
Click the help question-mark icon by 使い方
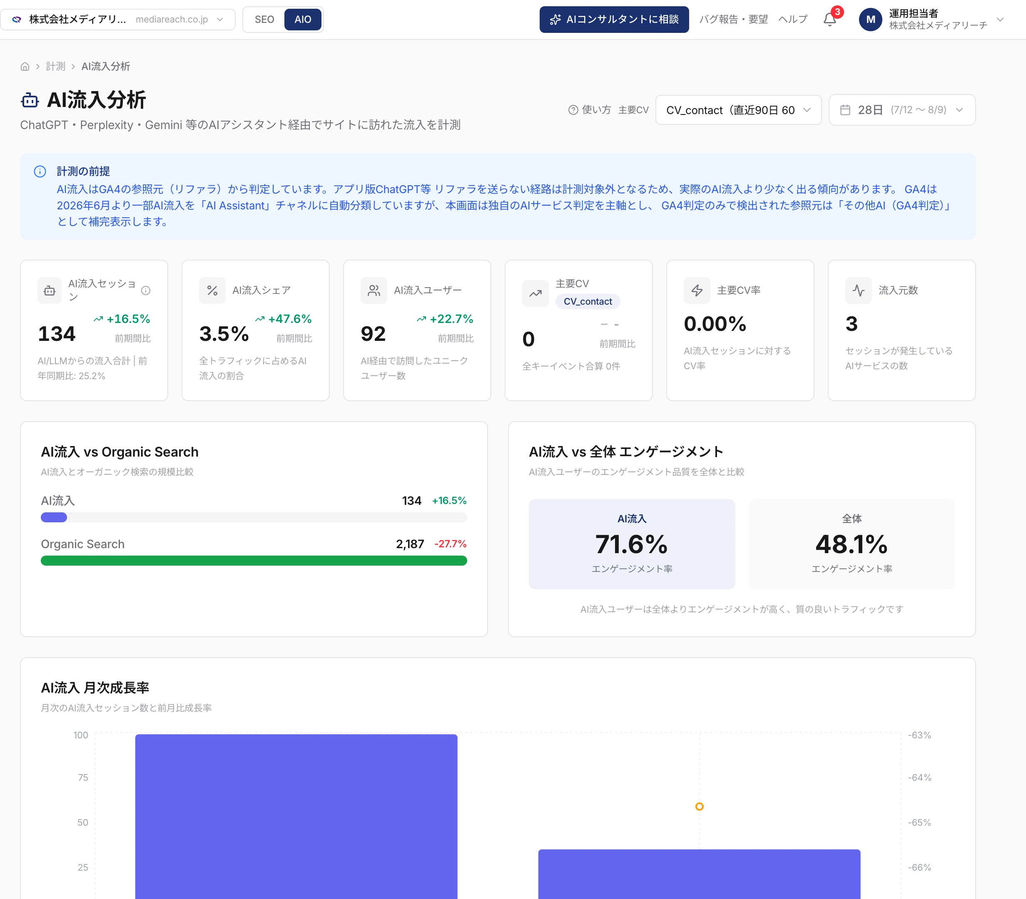(573, 110)
